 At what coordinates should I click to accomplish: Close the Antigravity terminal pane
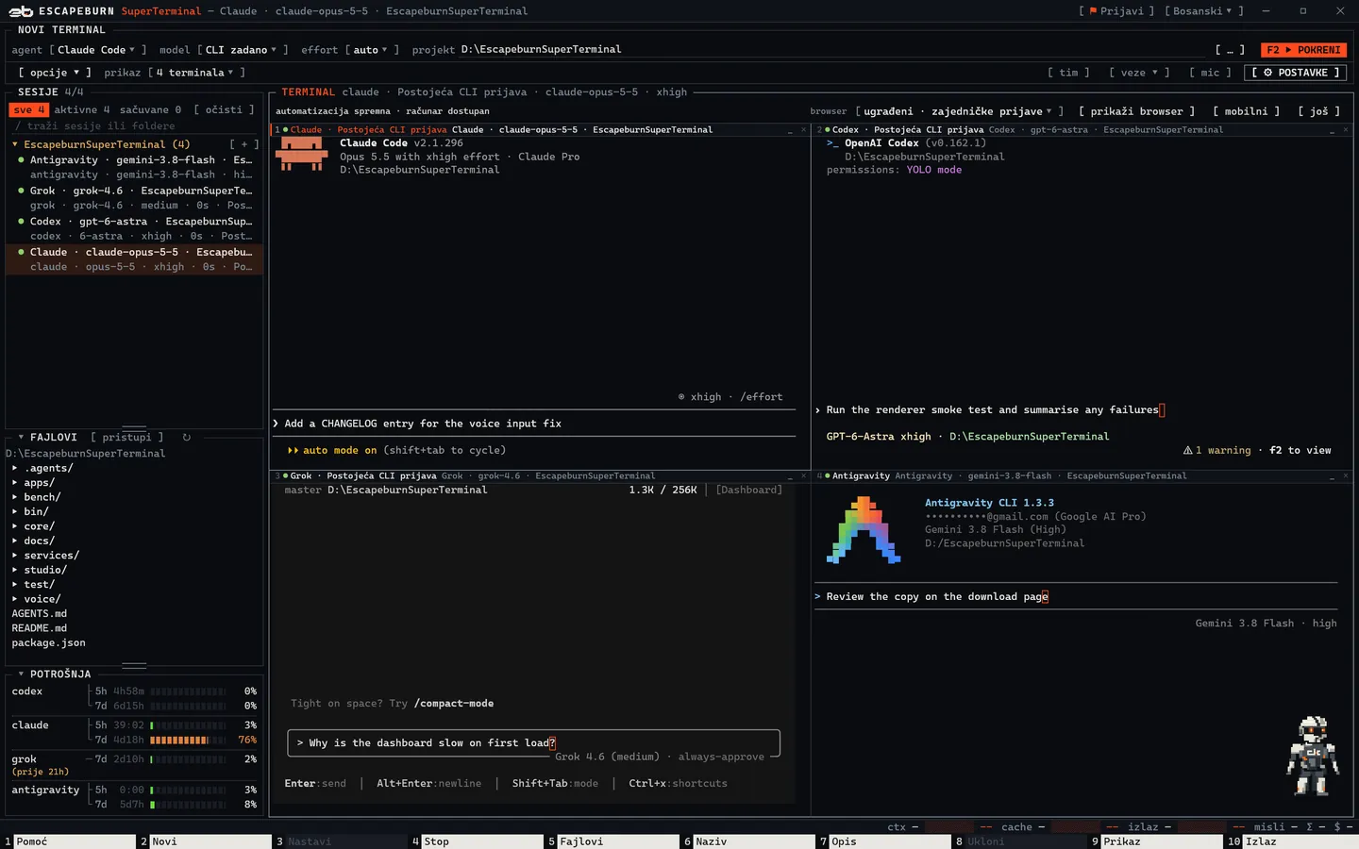pyautogui.click(x=1345, y=476)
